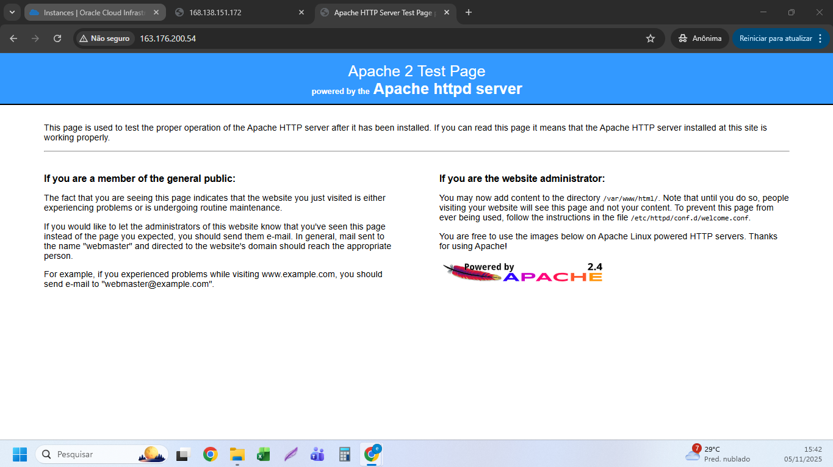
Task: Click the '/var/www/html/' directory path
Action: 630,198
